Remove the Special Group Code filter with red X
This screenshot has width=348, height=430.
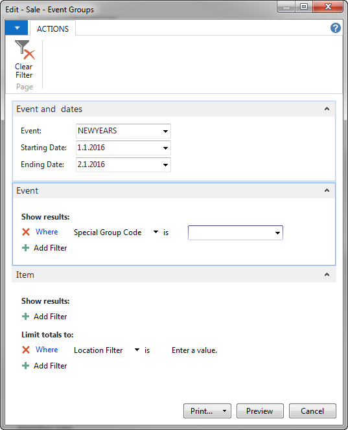tap(26, 232)
